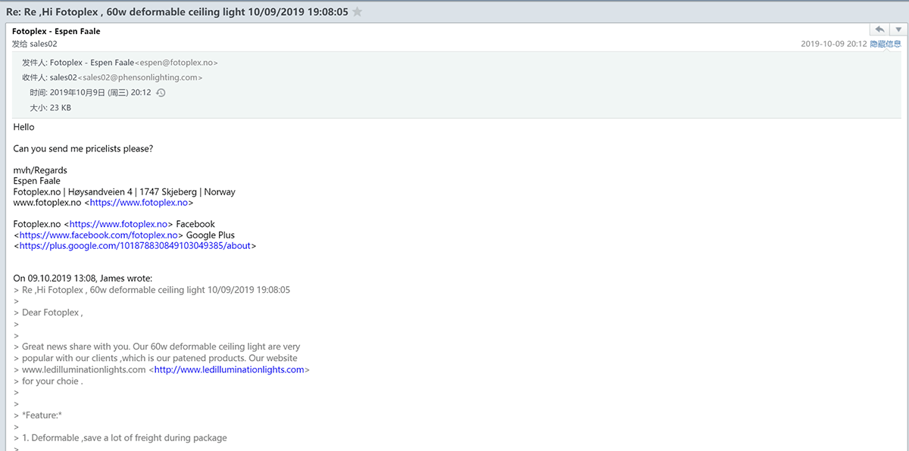
Task: Click the 'Dear Fotoplex ,' quoted line
Action: point(52,313)
